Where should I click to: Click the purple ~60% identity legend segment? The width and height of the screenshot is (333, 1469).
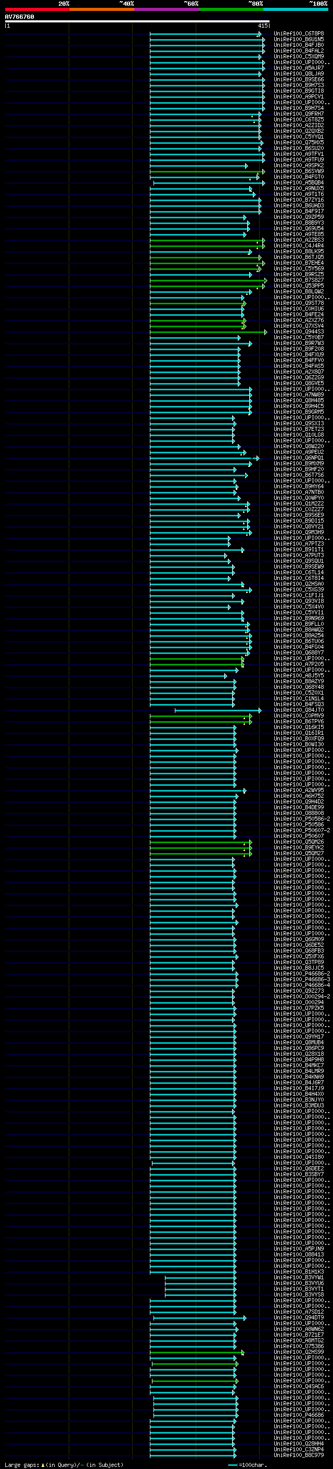pyautogui.click(x=166, y=9)
